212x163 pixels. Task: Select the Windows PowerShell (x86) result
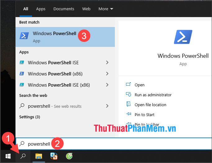(x=65, y=74)
